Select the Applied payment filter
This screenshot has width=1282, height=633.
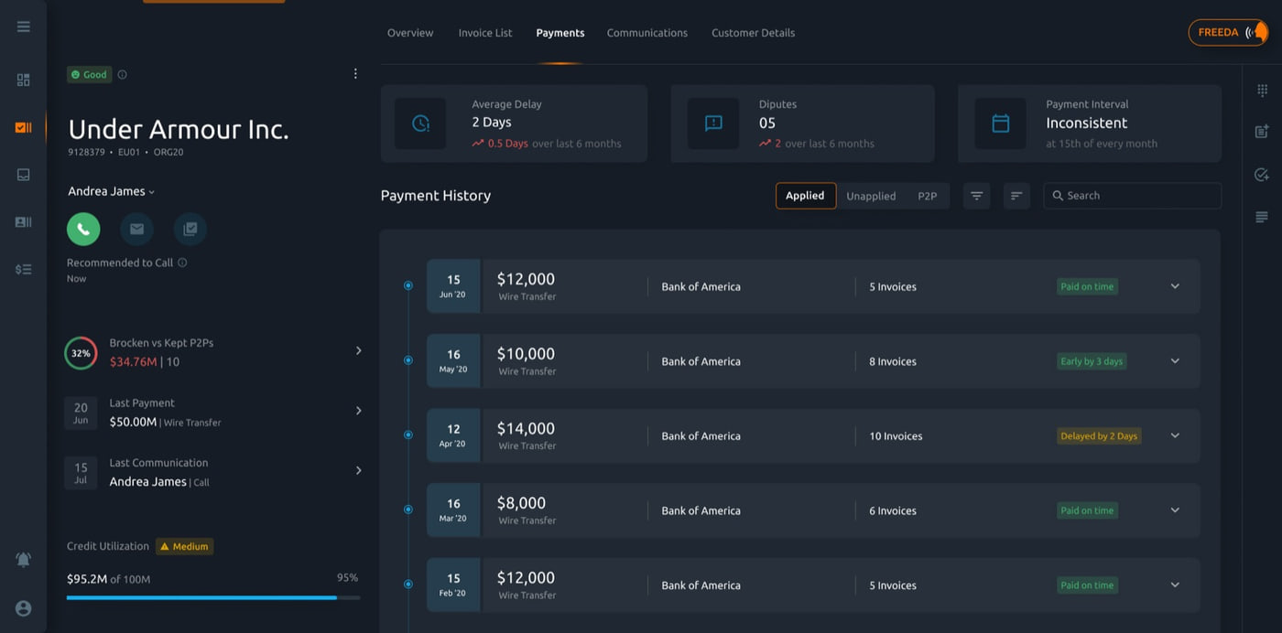click(x=805, y=196)
